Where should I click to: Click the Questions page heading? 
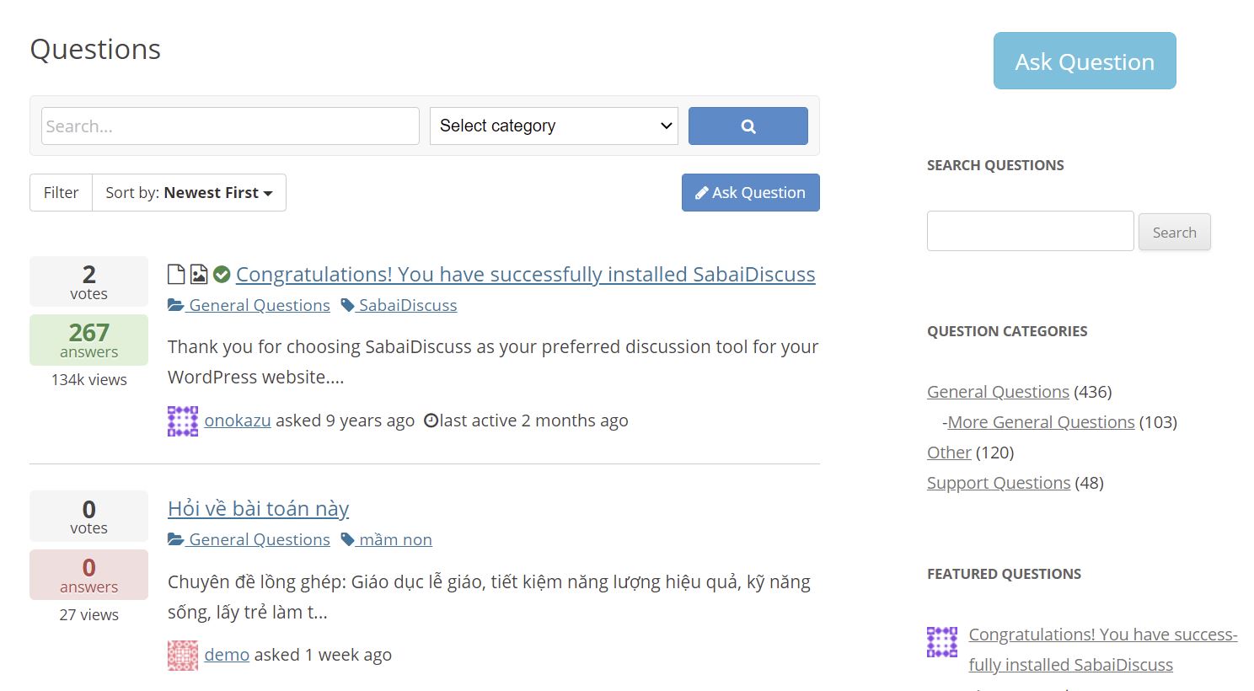click(x=95, y=50)
